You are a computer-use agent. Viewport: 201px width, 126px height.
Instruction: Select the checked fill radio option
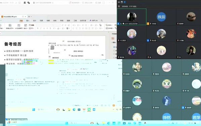click(x=114, y=47)
